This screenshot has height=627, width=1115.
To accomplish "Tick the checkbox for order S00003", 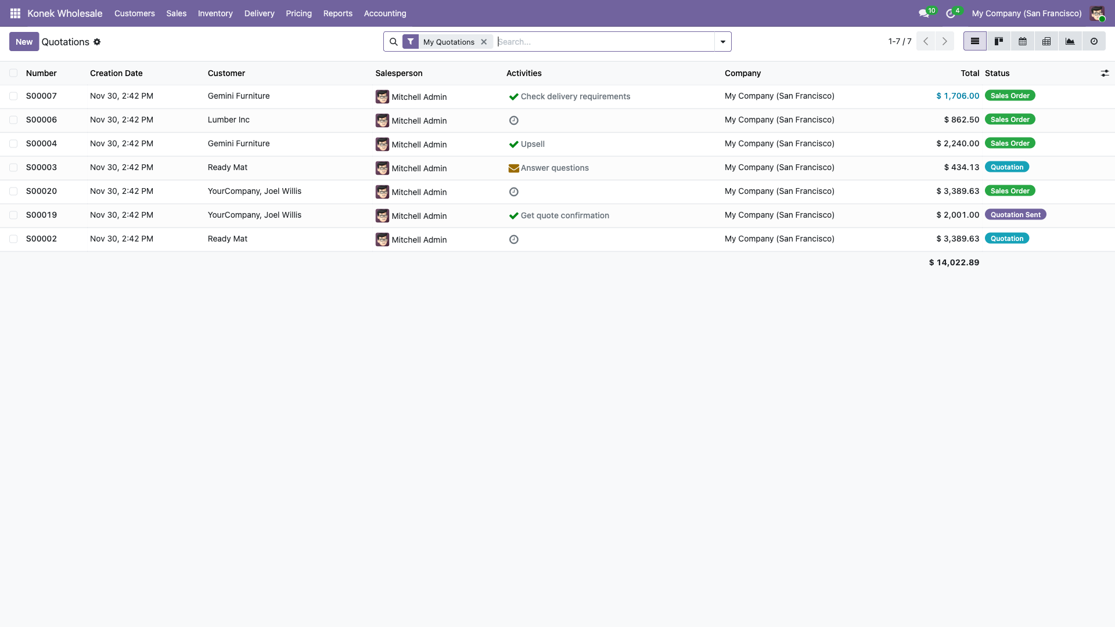I will pyautogui.click(x=13, y=168).
